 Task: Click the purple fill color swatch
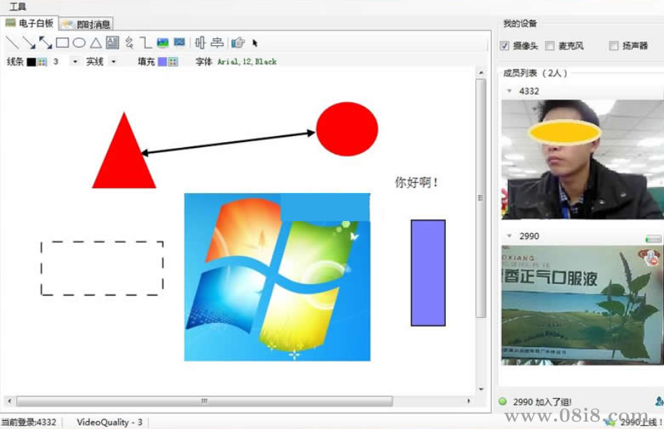click(x=162, y=62)
